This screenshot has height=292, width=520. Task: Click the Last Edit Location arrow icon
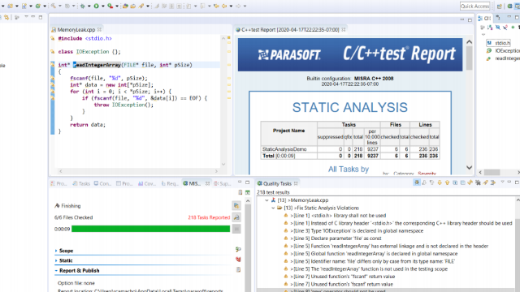tap(216, 6)
